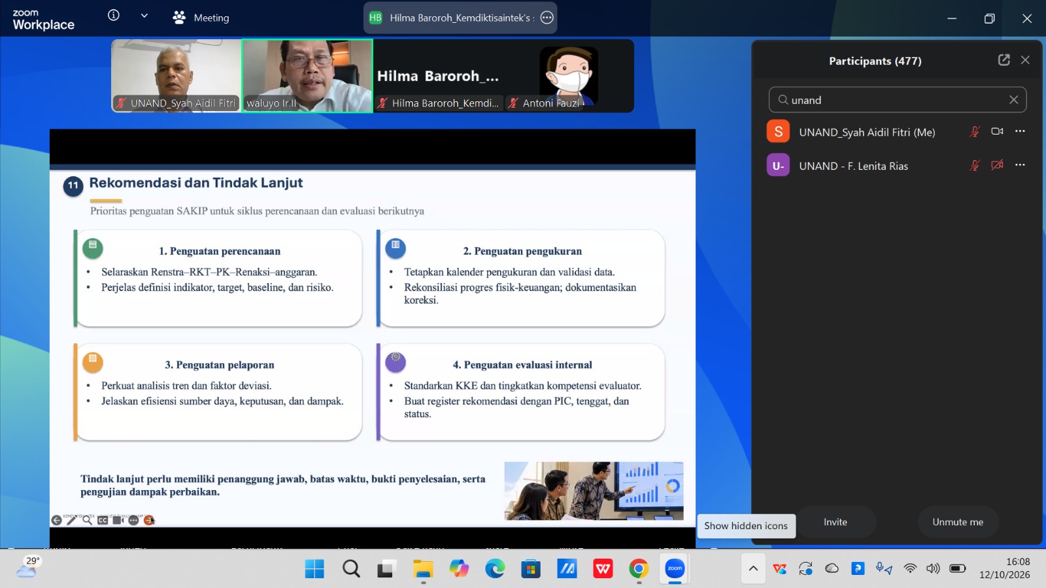The width and height of the screenshot is (1046, 588).
Task: Click the Unmute me button
Action: pyautogui.click(x=958, y=522)
